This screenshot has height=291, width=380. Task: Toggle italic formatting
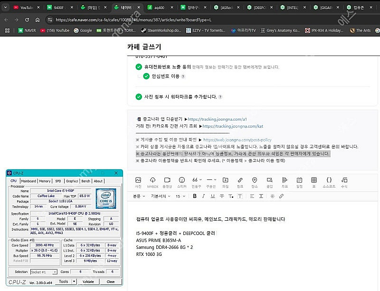click(204, 196)
